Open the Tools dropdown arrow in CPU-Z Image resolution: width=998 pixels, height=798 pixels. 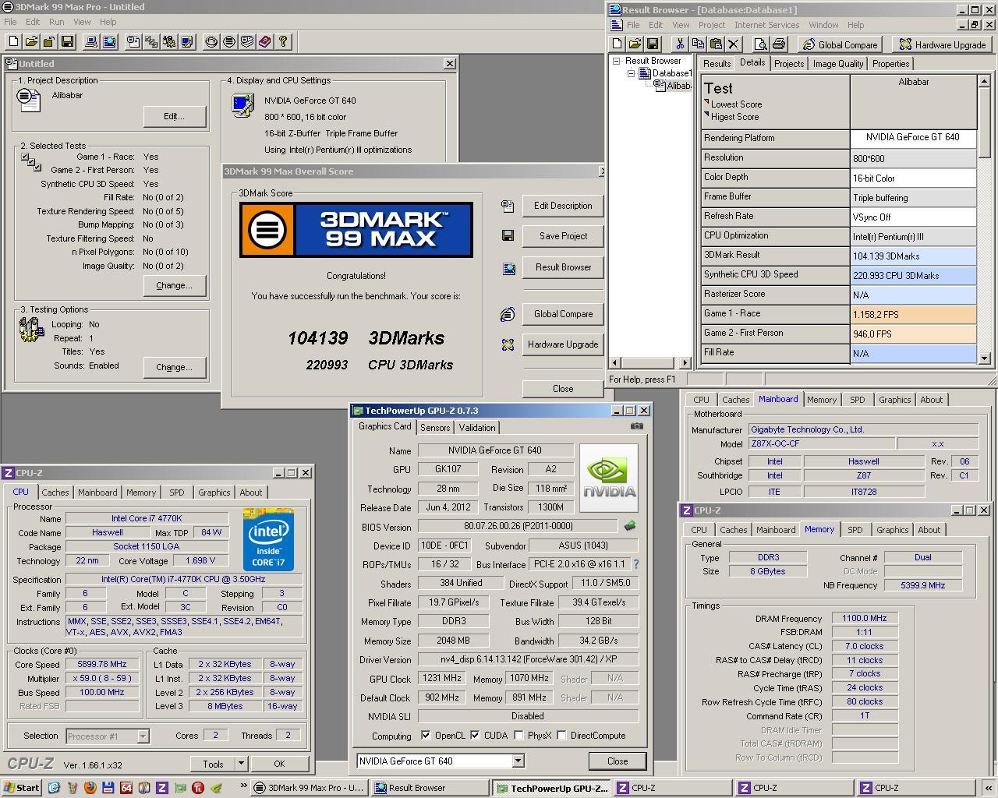tap(241, 764)
